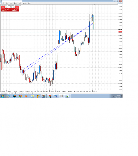
Task: Click the chart shift marker triangle at top
Action: point(94,5)
